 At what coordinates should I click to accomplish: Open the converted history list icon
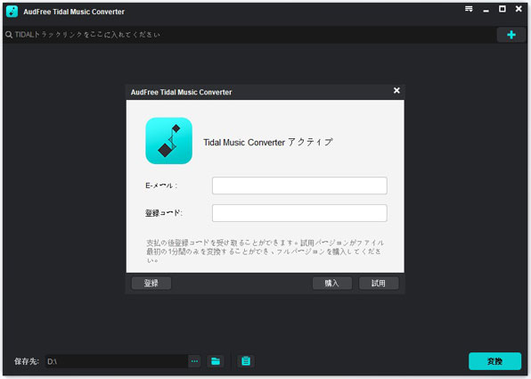[x=246, y=361]
